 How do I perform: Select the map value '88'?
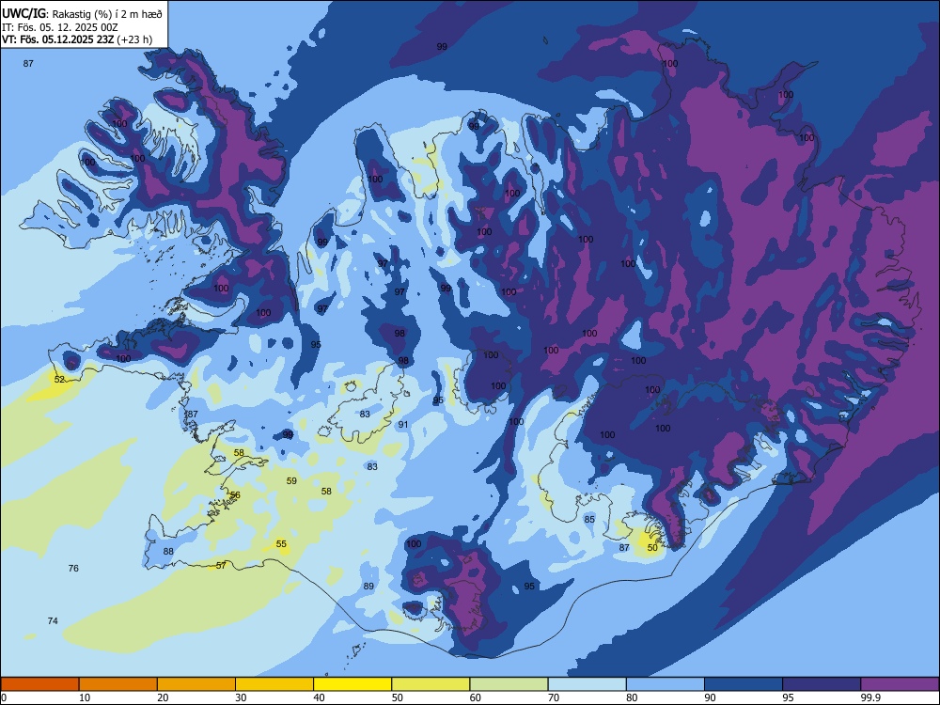[168, 552]
